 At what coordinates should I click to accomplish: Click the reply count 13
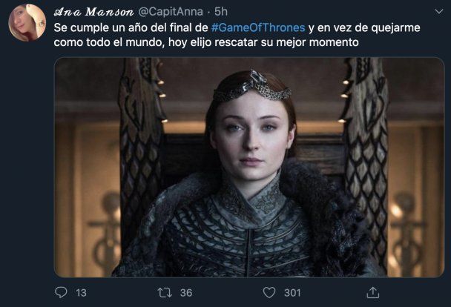(81, 293)
